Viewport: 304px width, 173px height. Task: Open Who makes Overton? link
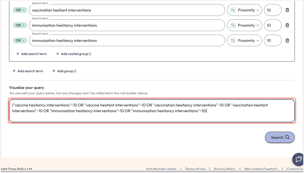261,169
